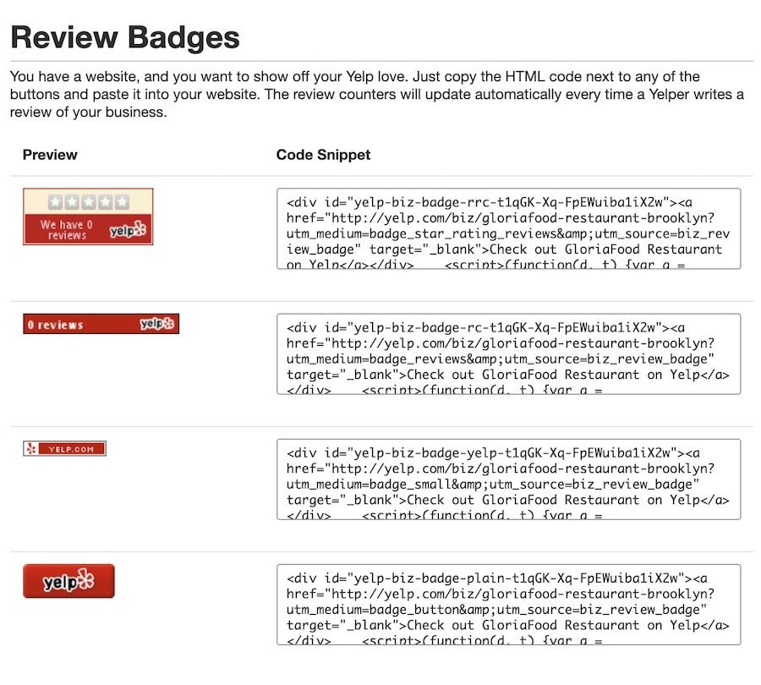
Task: Click the Review Badges page heading
Action: point(125,37)
